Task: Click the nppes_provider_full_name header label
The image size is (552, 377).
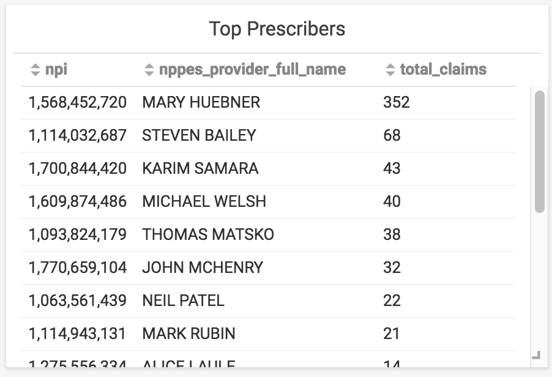Action: [252, 69]
